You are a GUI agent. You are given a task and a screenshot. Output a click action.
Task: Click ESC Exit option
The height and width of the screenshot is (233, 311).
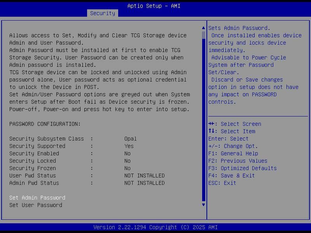[221, 183]
